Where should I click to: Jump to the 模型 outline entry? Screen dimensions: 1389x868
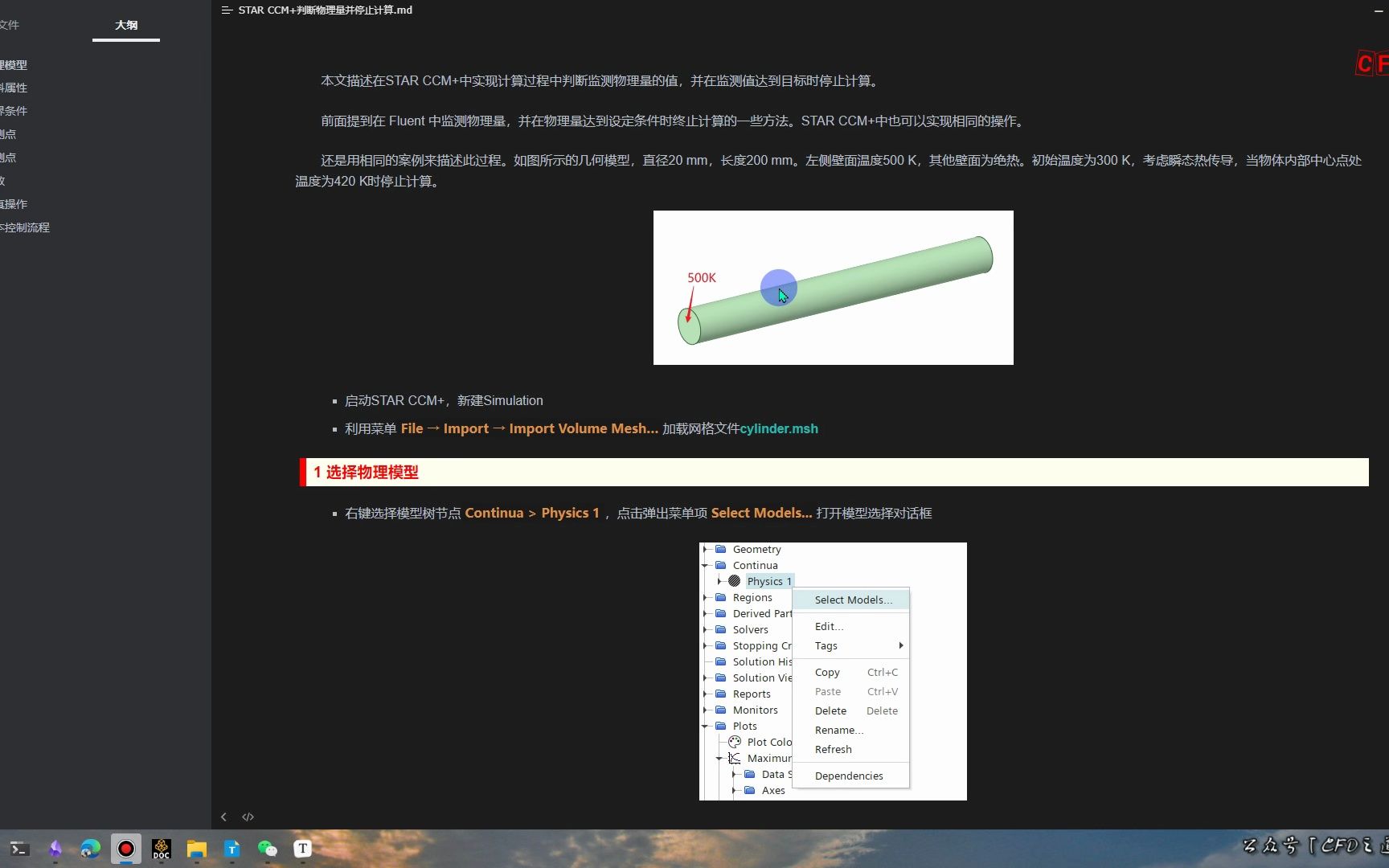[x=14, y=65]
